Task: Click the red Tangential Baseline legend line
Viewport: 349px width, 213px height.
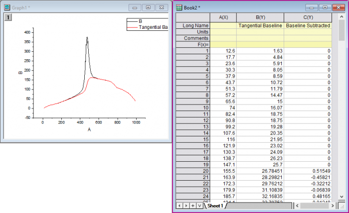Action: pyautogui.click(x=132, y=27)
